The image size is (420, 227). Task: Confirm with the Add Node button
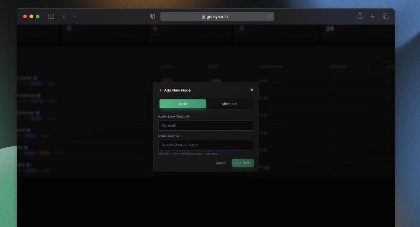[243, 163]
